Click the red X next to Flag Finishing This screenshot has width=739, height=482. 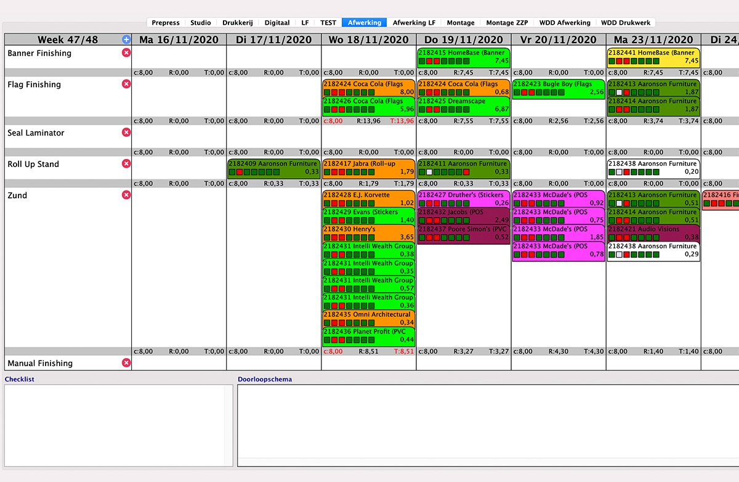126,84
